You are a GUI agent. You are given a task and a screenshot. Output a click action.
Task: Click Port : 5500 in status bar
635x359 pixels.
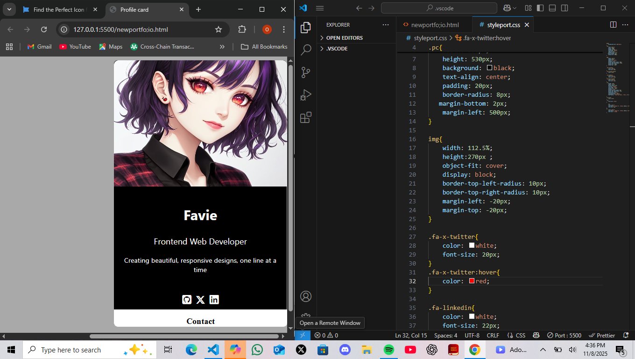coord(564,335)
